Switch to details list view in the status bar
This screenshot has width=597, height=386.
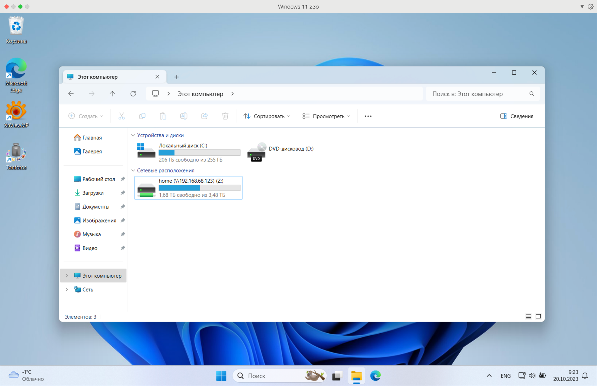(x=528, y=317)
